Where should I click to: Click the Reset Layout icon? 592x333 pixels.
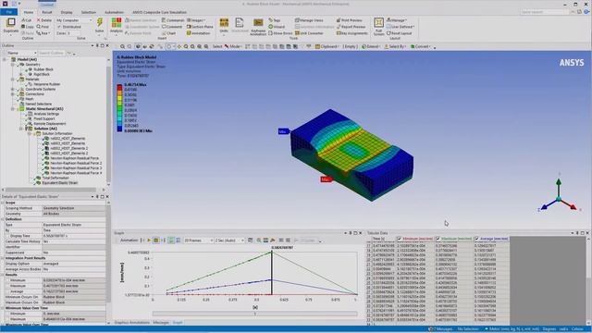[x=399, y=33]
